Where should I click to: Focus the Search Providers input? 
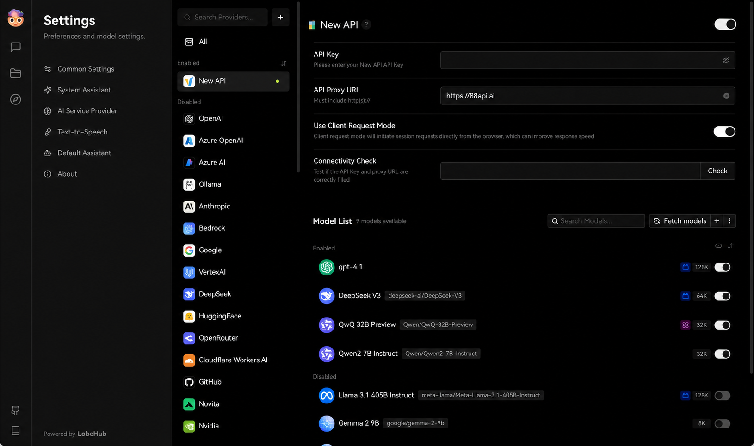[222, 17]
